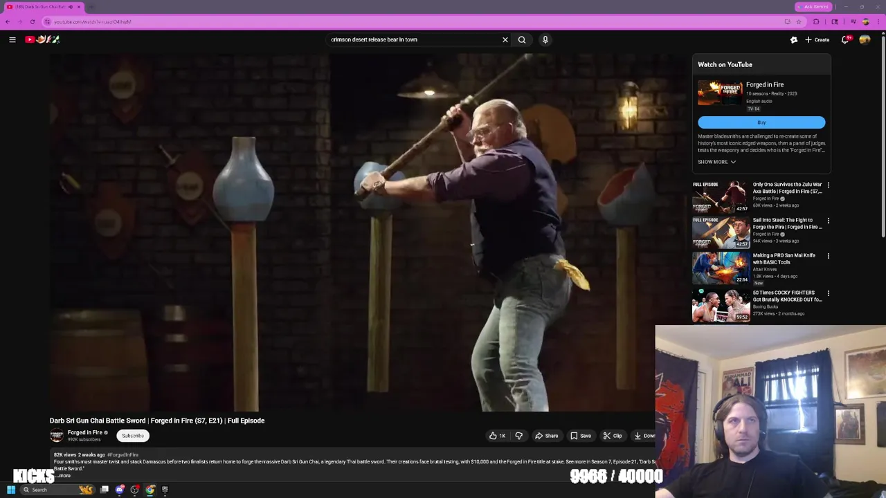Open Forged in Fire show poster thumbnail
This screenshot has height=498, width=886.
tap(720, 93)
